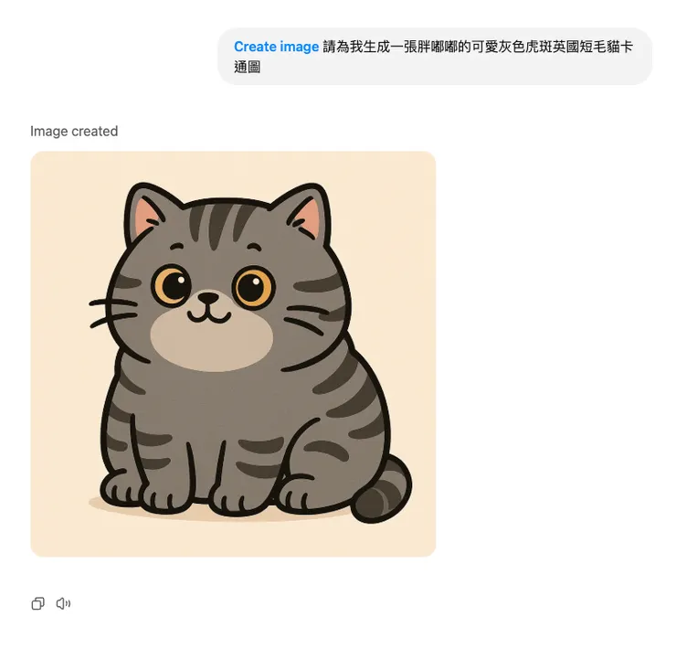Viewport: 676px width, 649px height.
Task: Select the Chinese prompt text in the bubble
Action: coord(433,57)
